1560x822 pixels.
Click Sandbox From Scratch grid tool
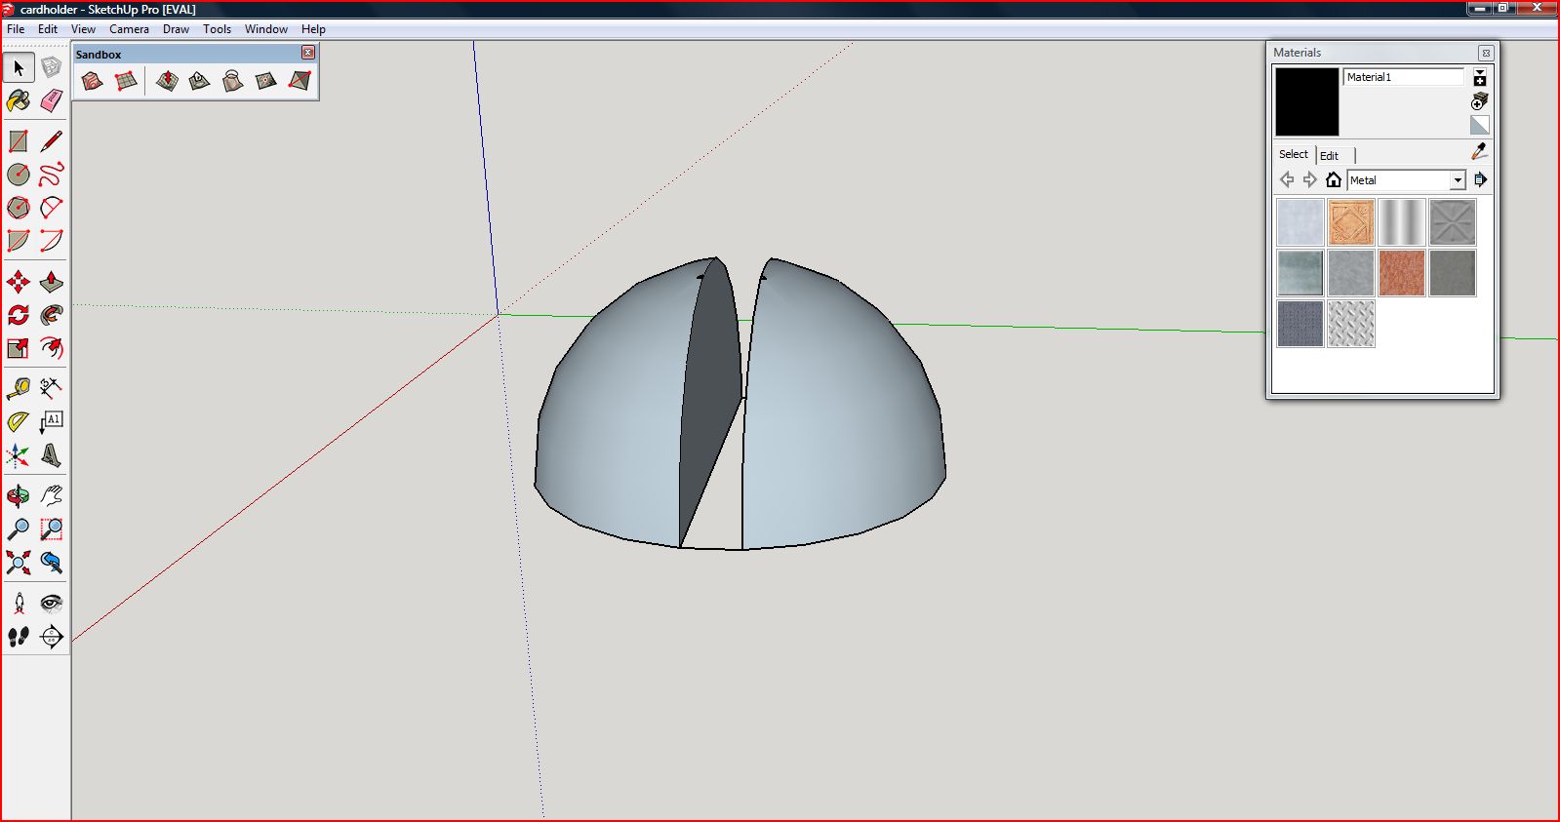pos(126,81)
